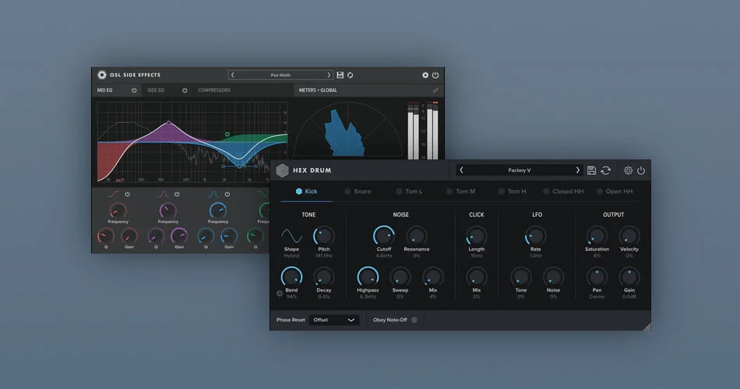
Task: Enable the Obey Note-Off toggle
Action: click(414, 320)
